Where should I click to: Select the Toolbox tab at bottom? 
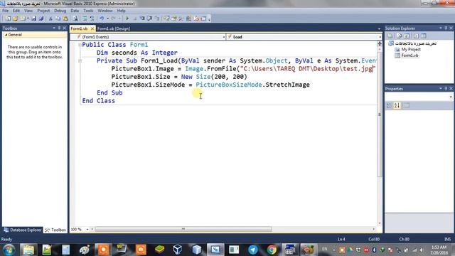coord(55,230)
